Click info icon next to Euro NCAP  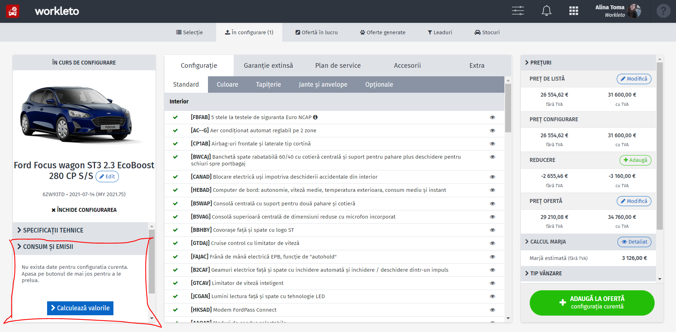[315, 117]
